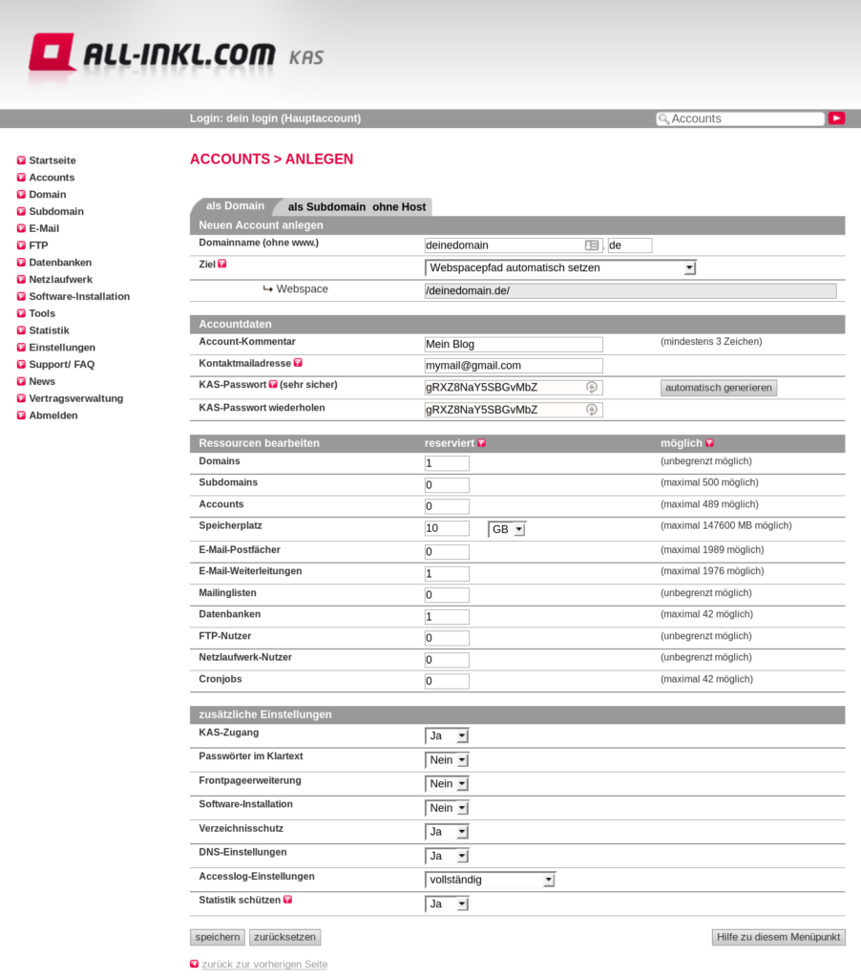Click Hilfe zu diesem Menüpunkt button
The height and width of the screenshot is (978, 861).
point(778,937)
